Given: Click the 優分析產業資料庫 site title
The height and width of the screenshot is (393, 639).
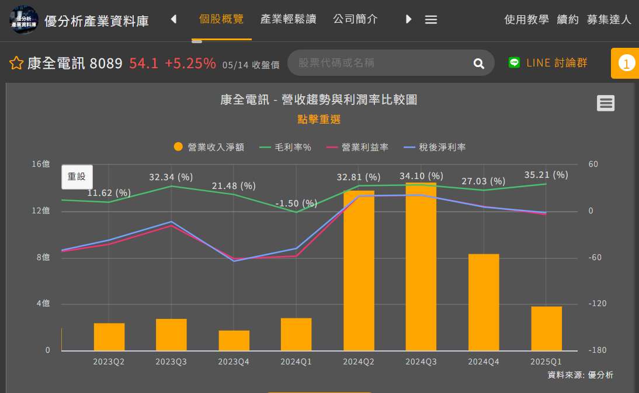Looking at the screenshot, I should pos(96,21).
